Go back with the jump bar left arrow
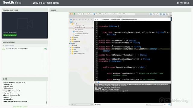The width and height of the screenshot is (193, 108). tap(98, 19)
